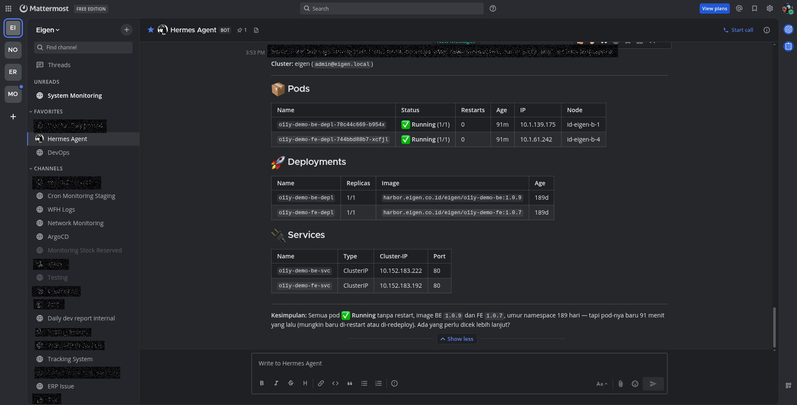Image resolution: width=797 pixels, height=405 pixels.
Task: Open the Eigen team dropdown menu
Action: pos(48,30)
